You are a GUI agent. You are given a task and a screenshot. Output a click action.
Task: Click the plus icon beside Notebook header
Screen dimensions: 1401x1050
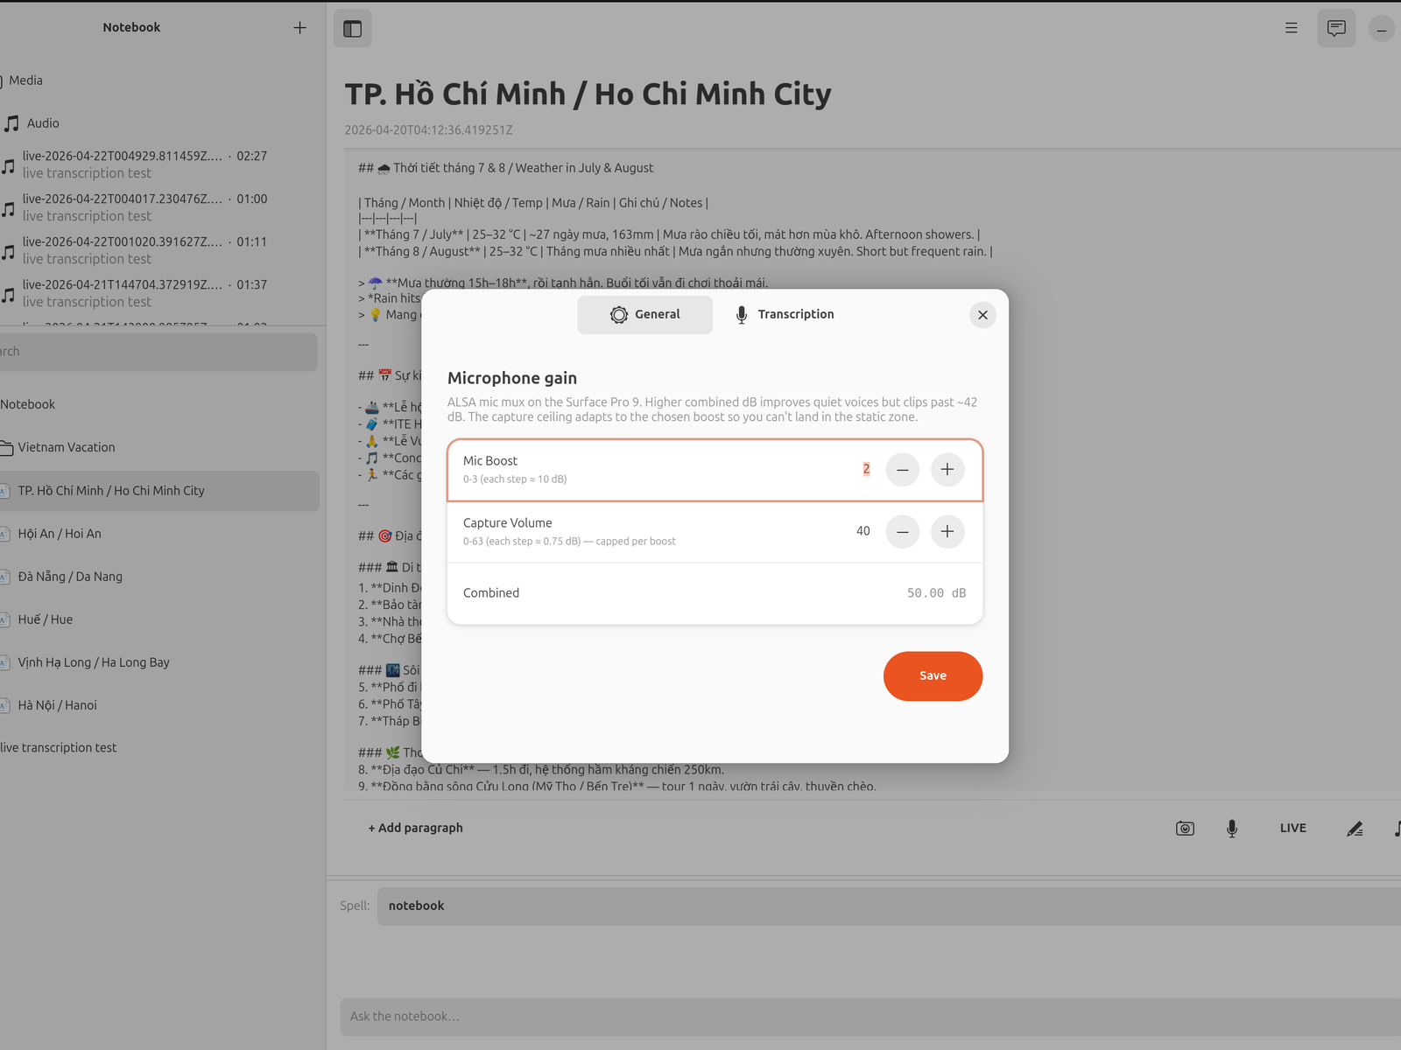pyautogui.click(x=299, y=28)
